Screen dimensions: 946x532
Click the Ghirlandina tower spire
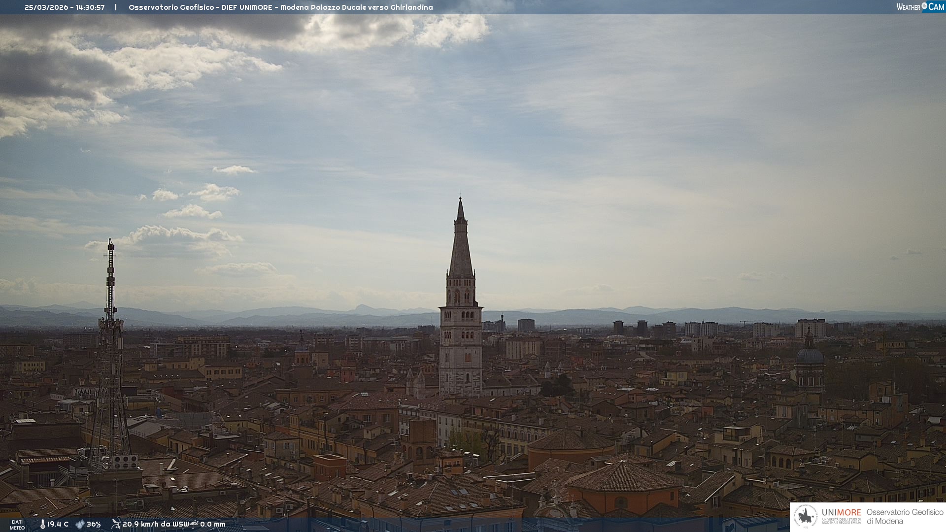[461, 241]
